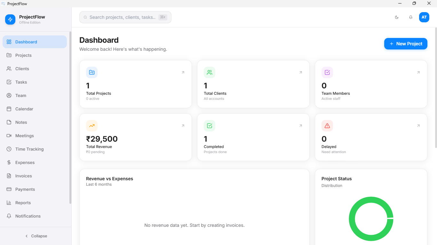Click the Revenue vs Expenses heading

(x=109, y=179)
